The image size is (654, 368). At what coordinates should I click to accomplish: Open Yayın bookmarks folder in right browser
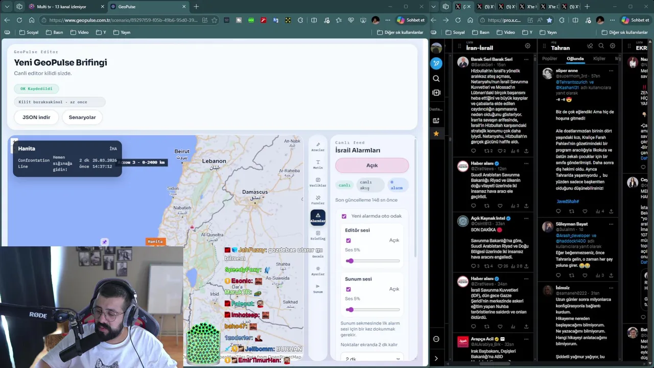click(x=548, y=32)
